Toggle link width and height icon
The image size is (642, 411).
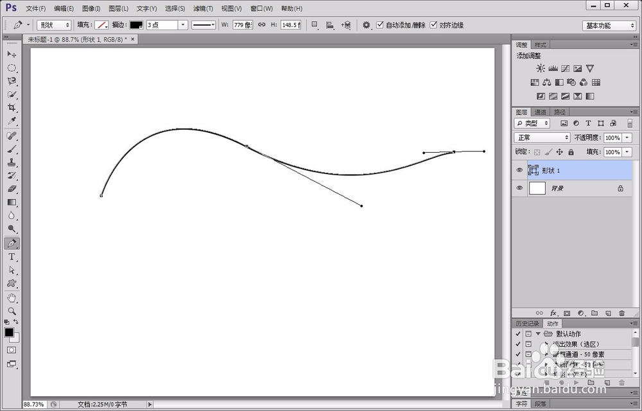point(262,25)
